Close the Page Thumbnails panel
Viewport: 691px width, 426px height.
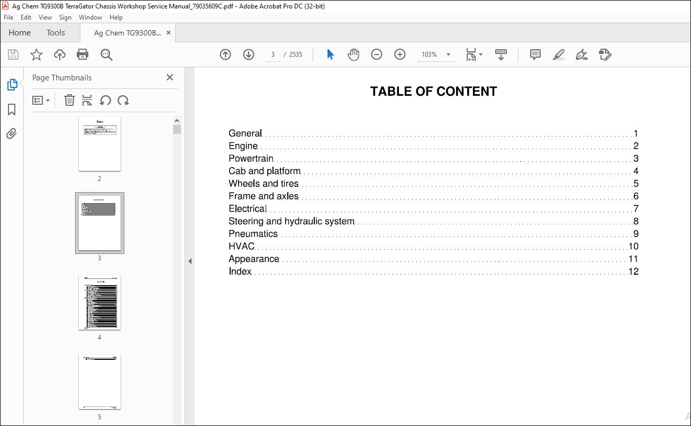[x=170, y=77]
